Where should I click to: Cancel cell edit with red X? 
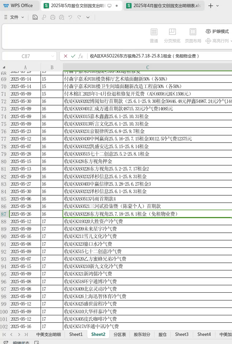pyautogui.click(x=65, y=56)
